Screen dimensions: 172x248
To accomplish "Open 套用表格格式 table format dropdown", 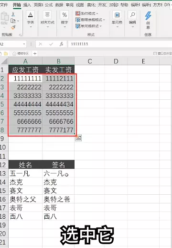I will pyautogui.click(x=90, y=20).
